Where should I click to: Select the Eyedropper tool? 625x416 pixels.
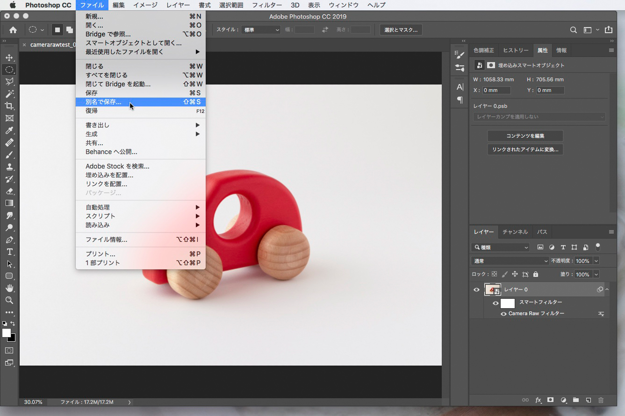pyautogui.click(x=9, y=130)
